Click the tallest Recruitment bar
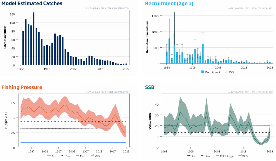The width and height of the screenshot is (276, 161). pos(174,49)
